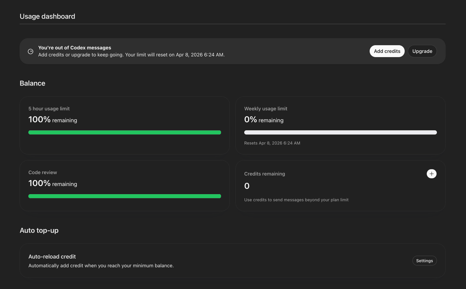Click the Add credits button
This screenshot has height=289, width=466.
coord(387,51)
